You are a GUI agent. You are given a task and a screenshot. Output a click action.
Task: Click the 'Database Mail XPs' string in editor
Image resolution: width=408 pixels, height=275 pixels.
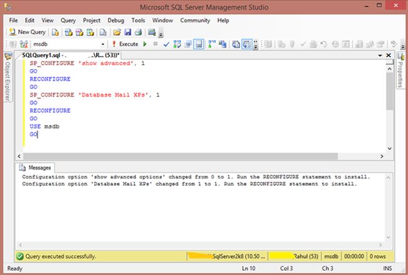click(113, 95)
